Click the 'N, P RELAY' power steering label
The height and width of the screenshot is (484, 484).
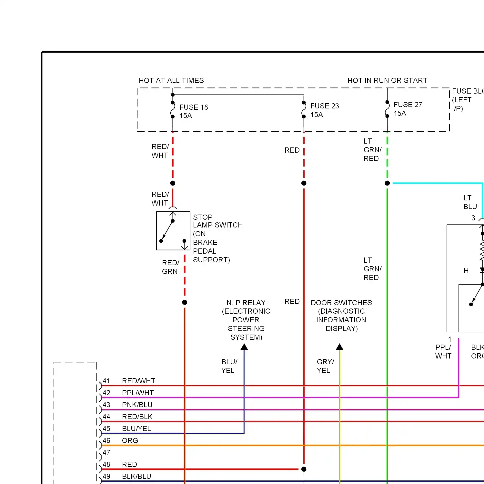[246, 320]
